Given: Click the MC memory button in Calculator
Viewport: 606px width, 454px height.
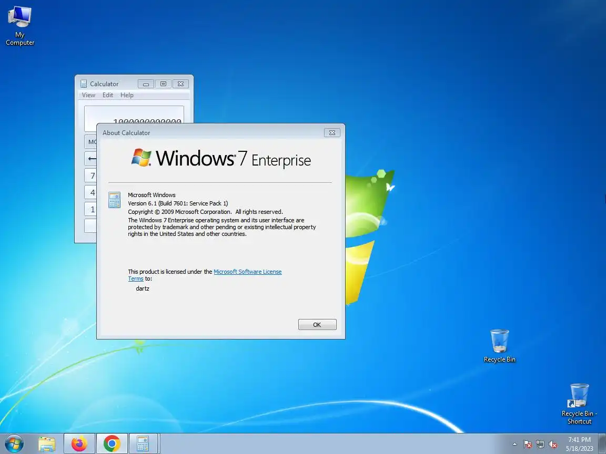Looking at the screenshot, I should tap(91, 142).
